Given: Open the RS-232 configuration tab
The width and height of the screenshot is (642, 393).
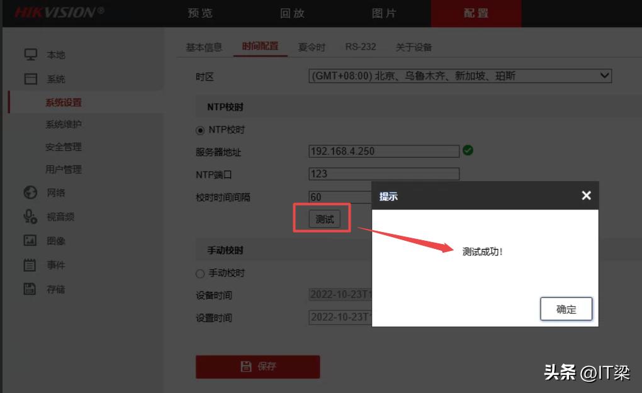Looking at the screenshot, I should [360, 46].
